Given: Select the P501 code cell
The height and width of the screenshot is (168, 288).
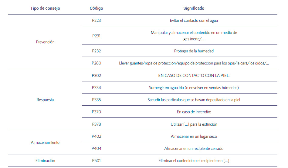Looking at the screenshot, I should [x=96, y=160].
